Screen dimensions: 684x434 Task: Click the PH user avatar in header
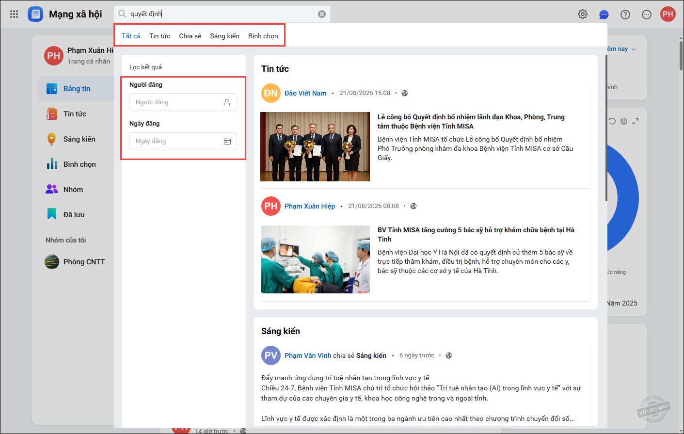coord(668,14)
